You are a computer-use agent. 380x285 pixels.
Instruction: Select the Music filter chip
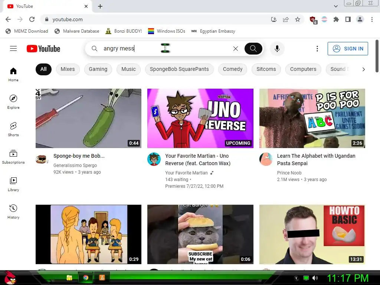click(128, 69)
